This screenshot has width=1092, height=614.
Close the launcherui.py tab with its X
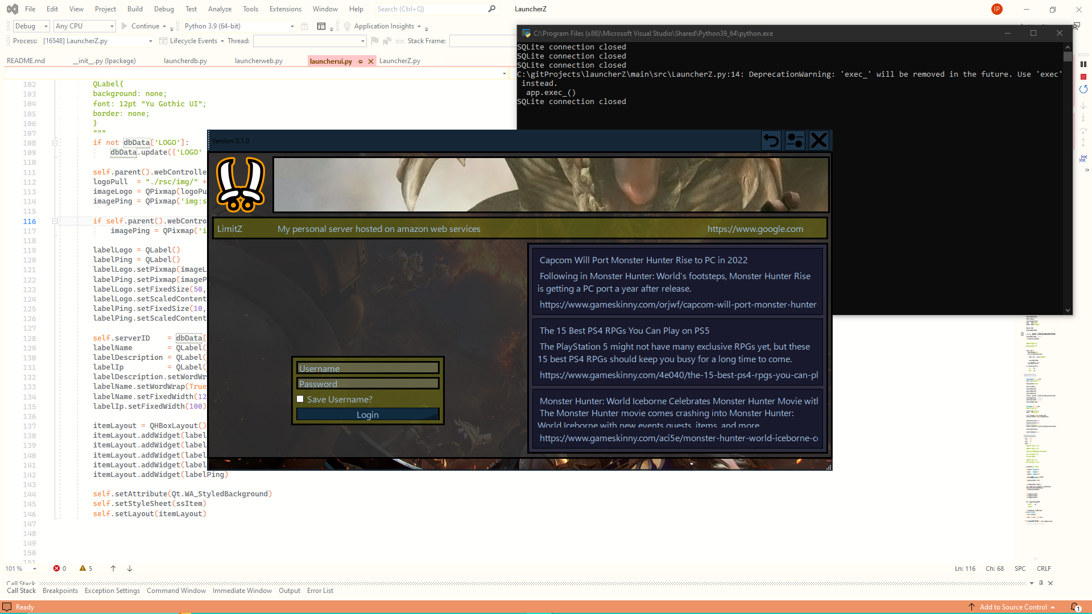click(371, 61)
